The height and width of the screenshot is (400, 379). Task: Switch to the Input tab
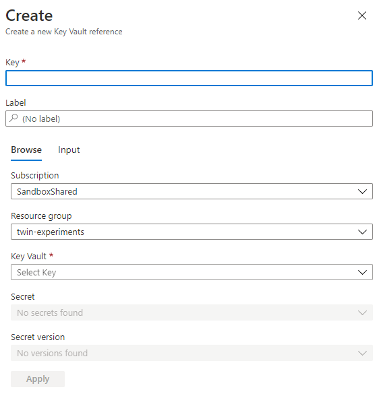click(x=69, y=149)
